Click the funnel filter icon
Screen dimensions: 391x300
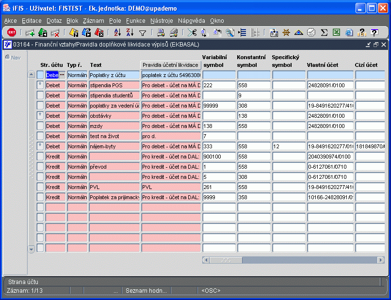point(143,33)
